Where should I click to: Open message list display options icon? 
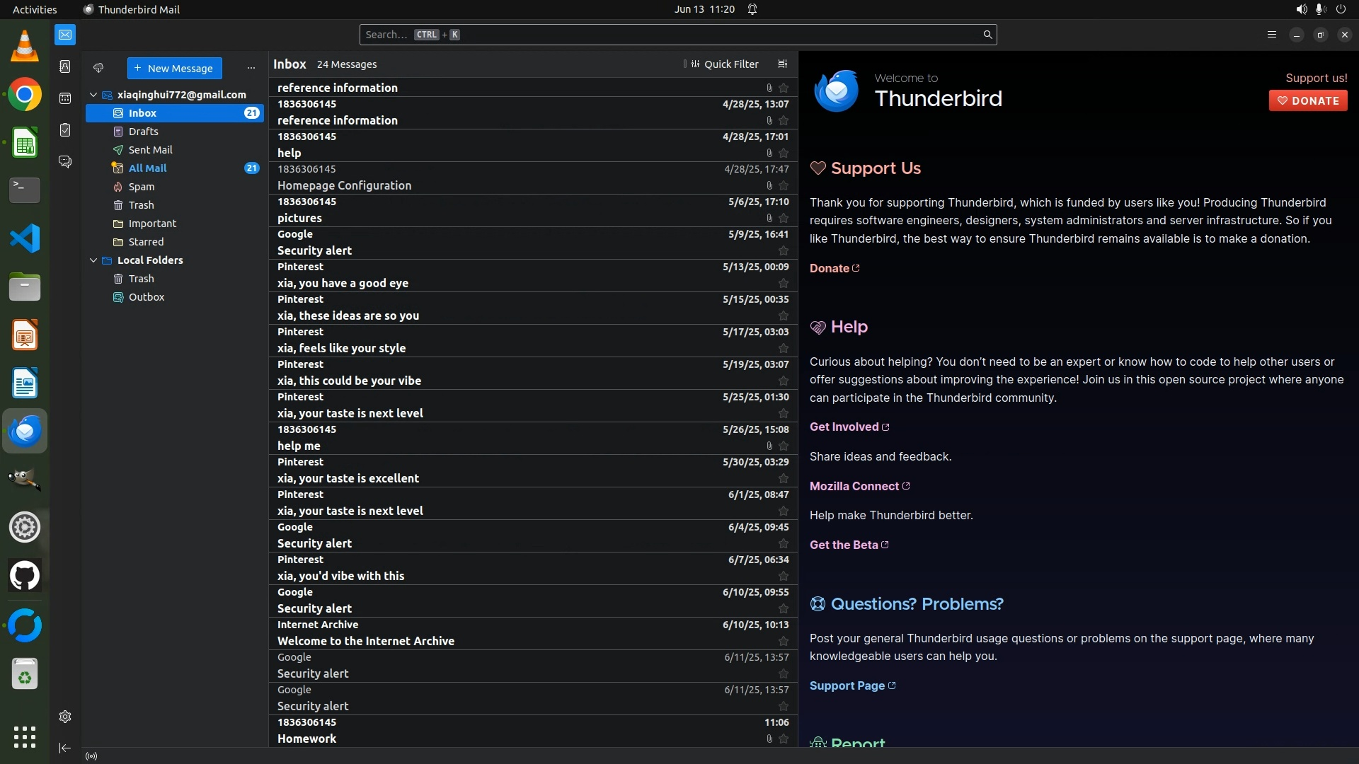[782, 64]
